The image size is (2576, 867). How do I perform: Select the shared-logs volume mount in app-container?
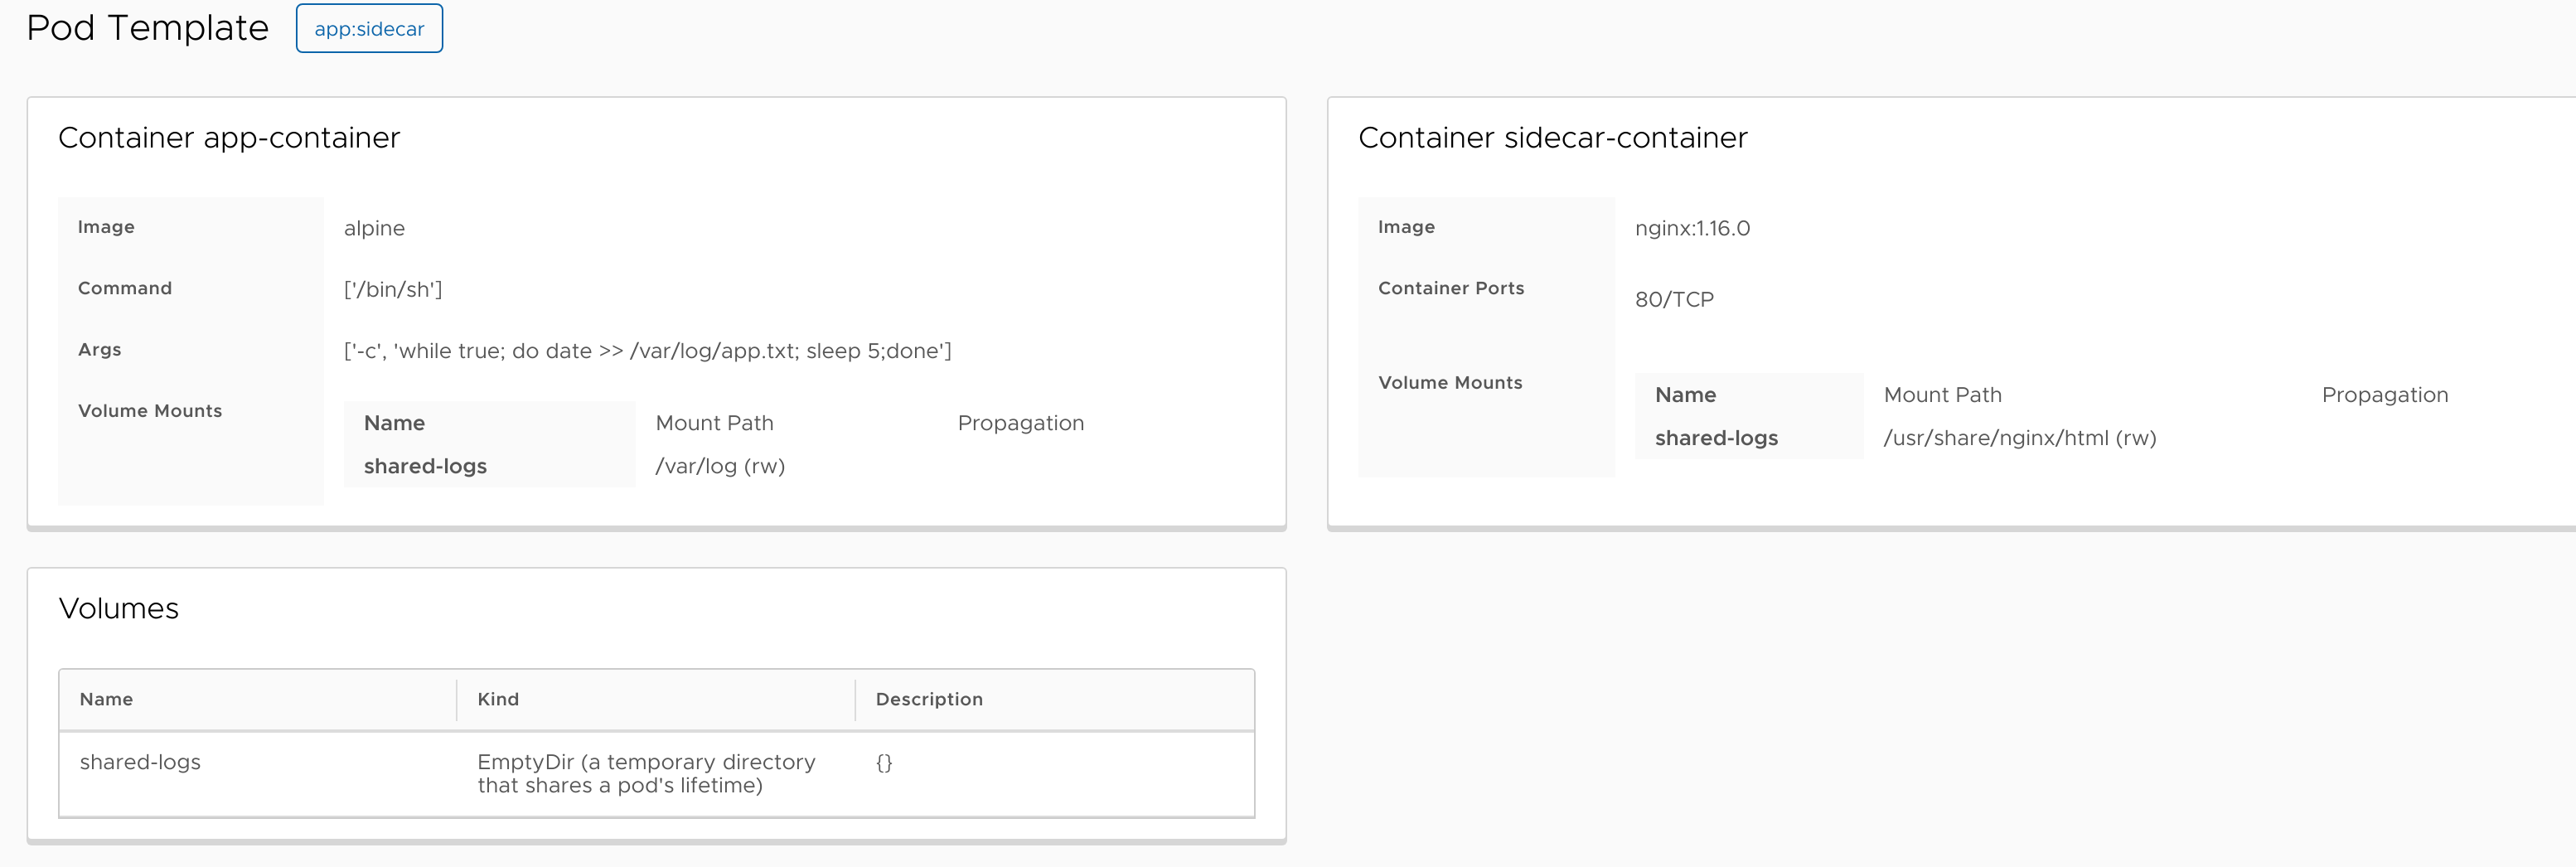[426, 465]
